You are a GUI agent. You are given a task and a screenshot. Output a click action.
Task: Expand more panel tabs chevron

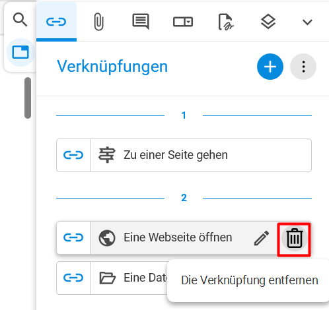[307, 22]
